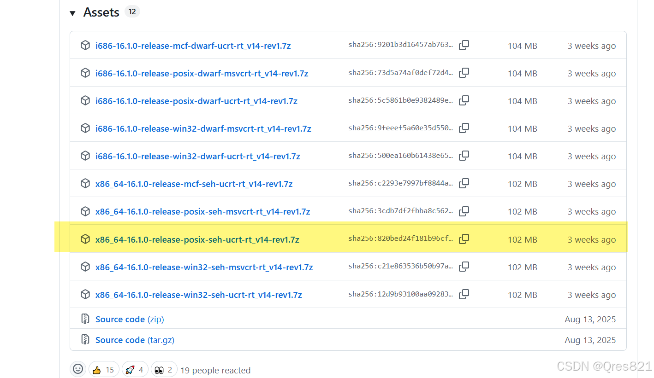Copy sha256 hash for x86_64 mcf-seh-ucrt asset

click(464, 183)
